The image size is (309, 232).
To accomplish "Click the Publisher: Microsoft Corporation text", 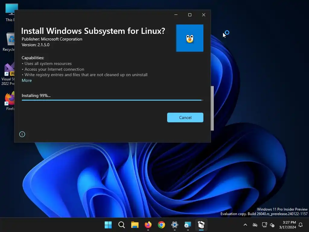I will point(52,39).
